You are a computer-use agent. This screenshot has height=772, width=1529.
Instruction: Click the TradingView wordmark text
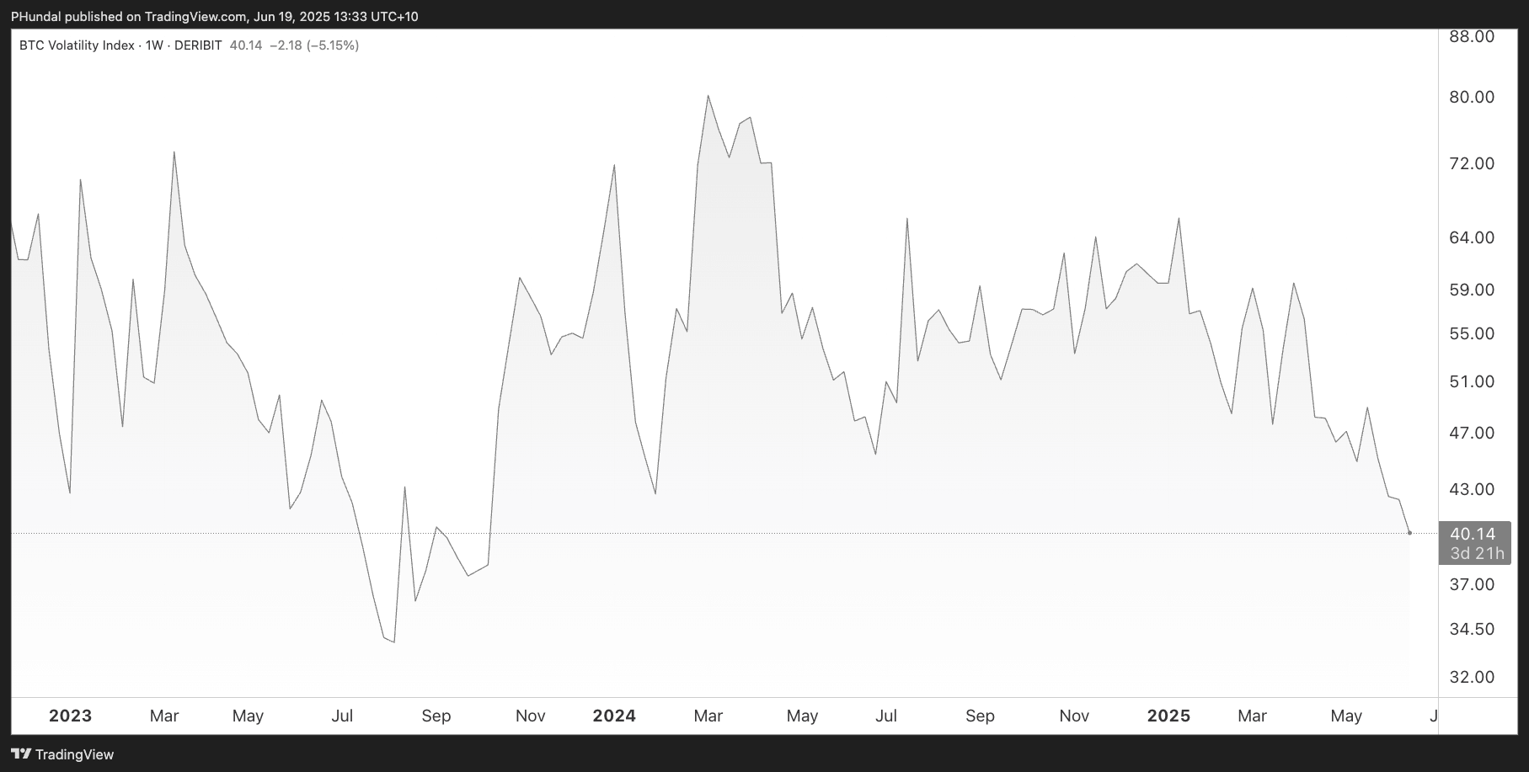tap(74, 754)
